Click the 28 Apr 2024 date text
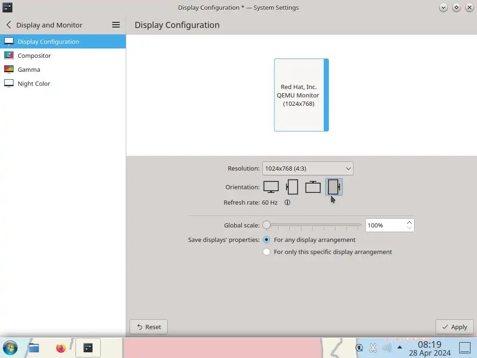This screenshot has width=477, height=358. click(x=429, y=353)
